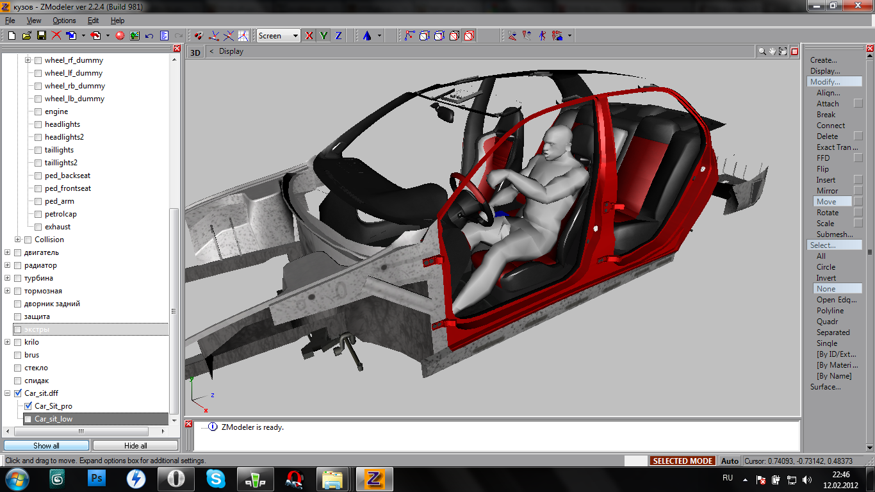Click the horizontal scrollbar of the object tree
The width and height of the screenshot is (875, 492).
point(81,431)
